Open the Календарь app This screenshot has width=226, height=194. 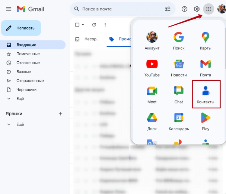point(179,121)
